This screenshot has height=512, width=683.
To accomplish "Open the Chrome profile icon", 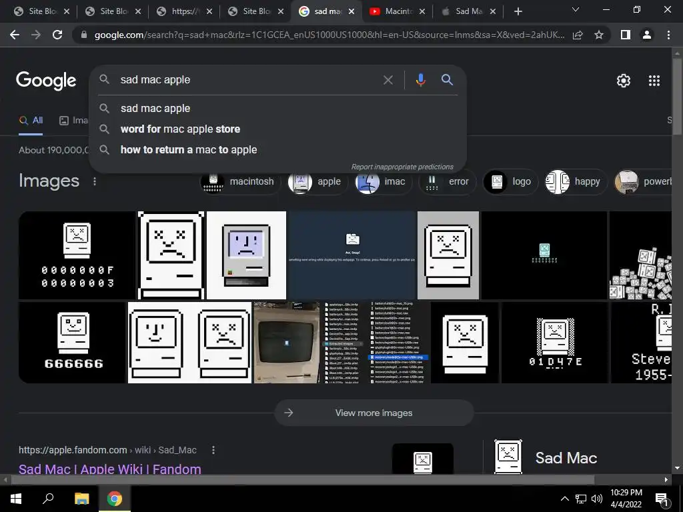I will click(647, 35).
